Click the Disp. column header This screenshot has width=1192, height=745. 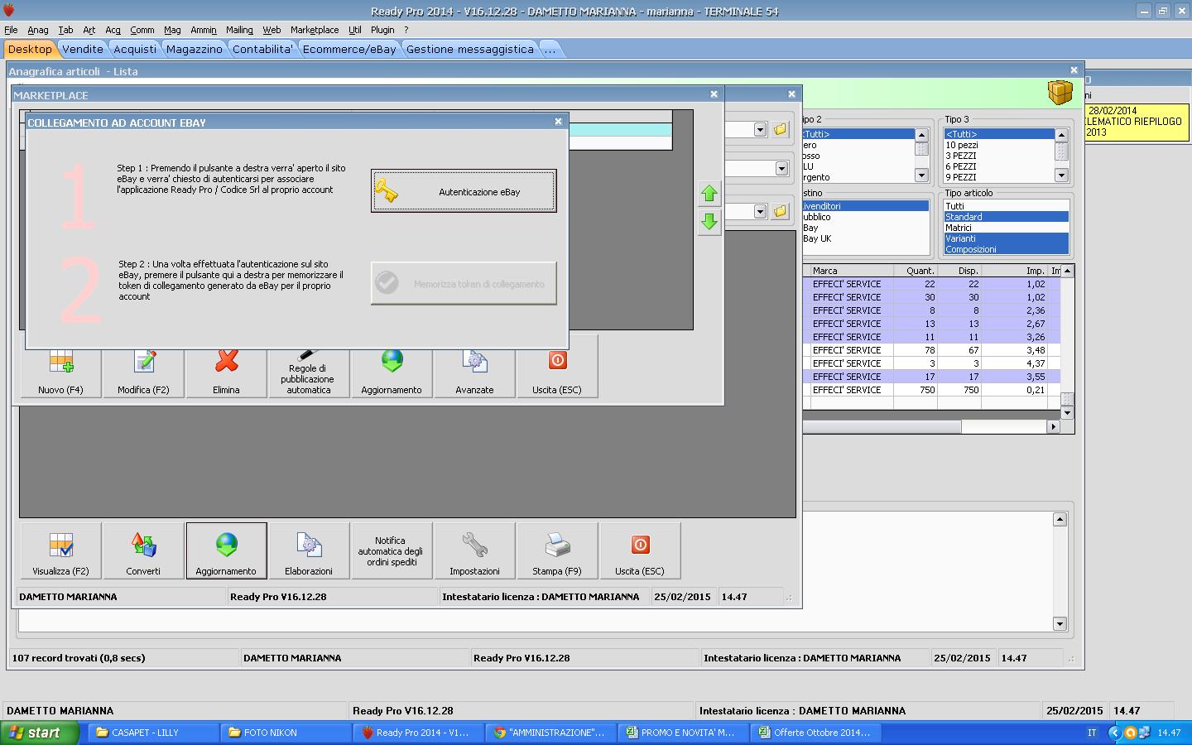click(959, 271)
